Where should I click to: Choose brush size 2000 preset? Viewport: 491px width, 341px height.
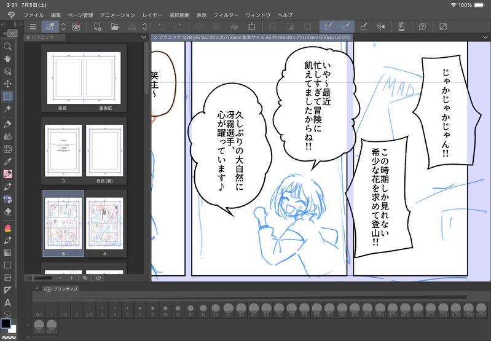click(x=52, y=327)
